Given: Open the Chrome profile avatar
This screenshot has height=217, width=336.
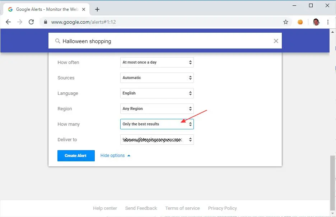Looking at the screenshot, I should [316, 22].
